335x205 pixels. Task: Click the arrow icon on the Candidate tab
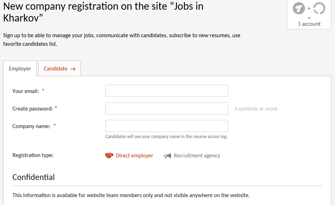[x=73, y=69]
